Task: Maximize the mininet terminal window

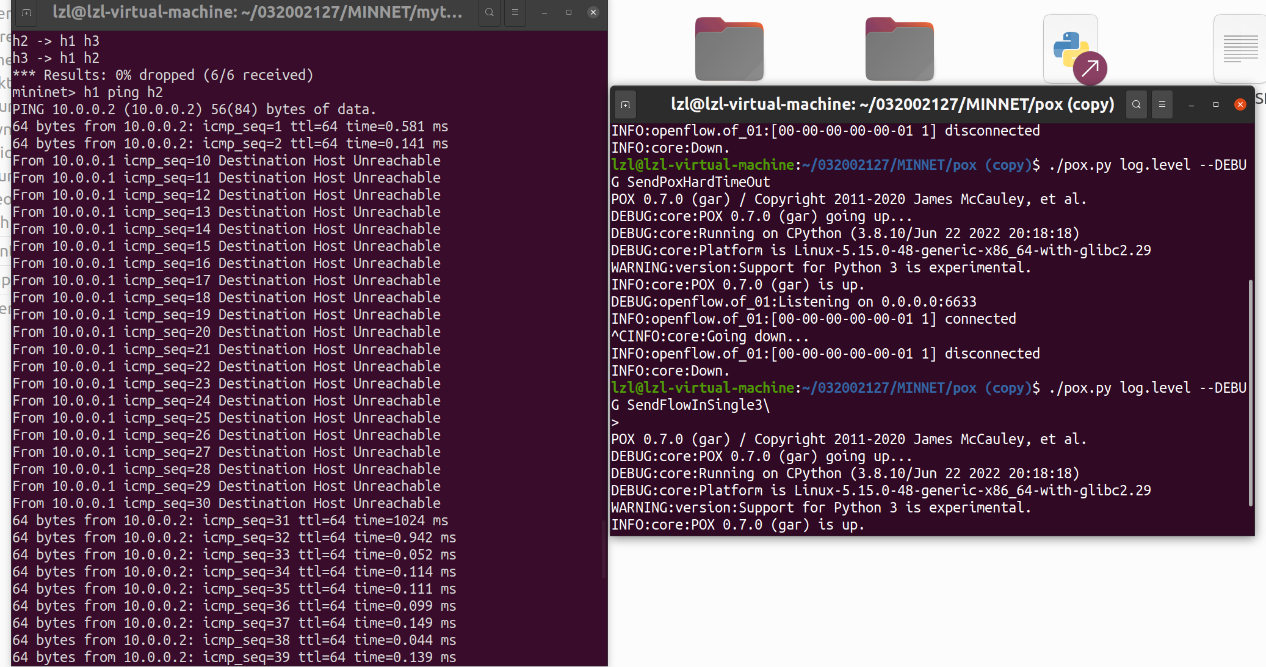Action: pyautogui.click(x=569, y=12)
